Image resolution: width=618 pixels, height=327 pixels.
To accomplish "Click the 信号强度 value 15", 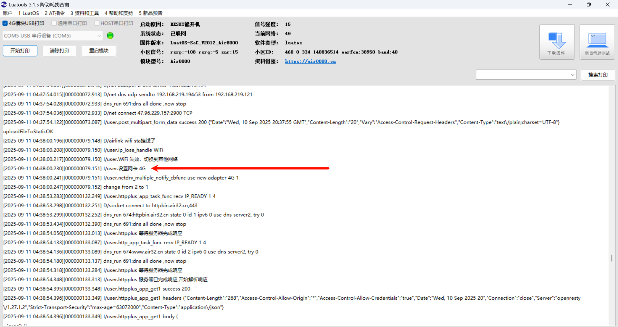I will pyautogui.click(x=288, y=24).
